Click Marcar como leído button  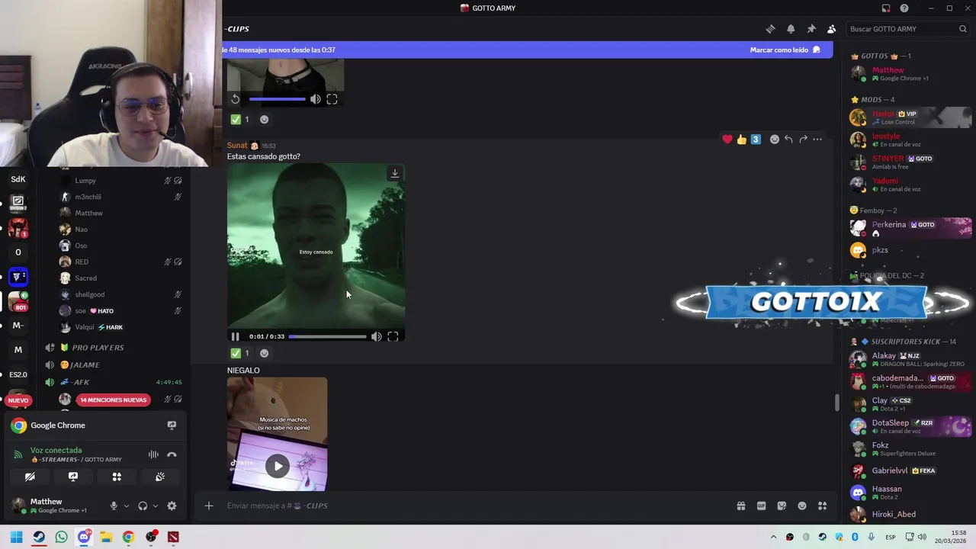785,50
